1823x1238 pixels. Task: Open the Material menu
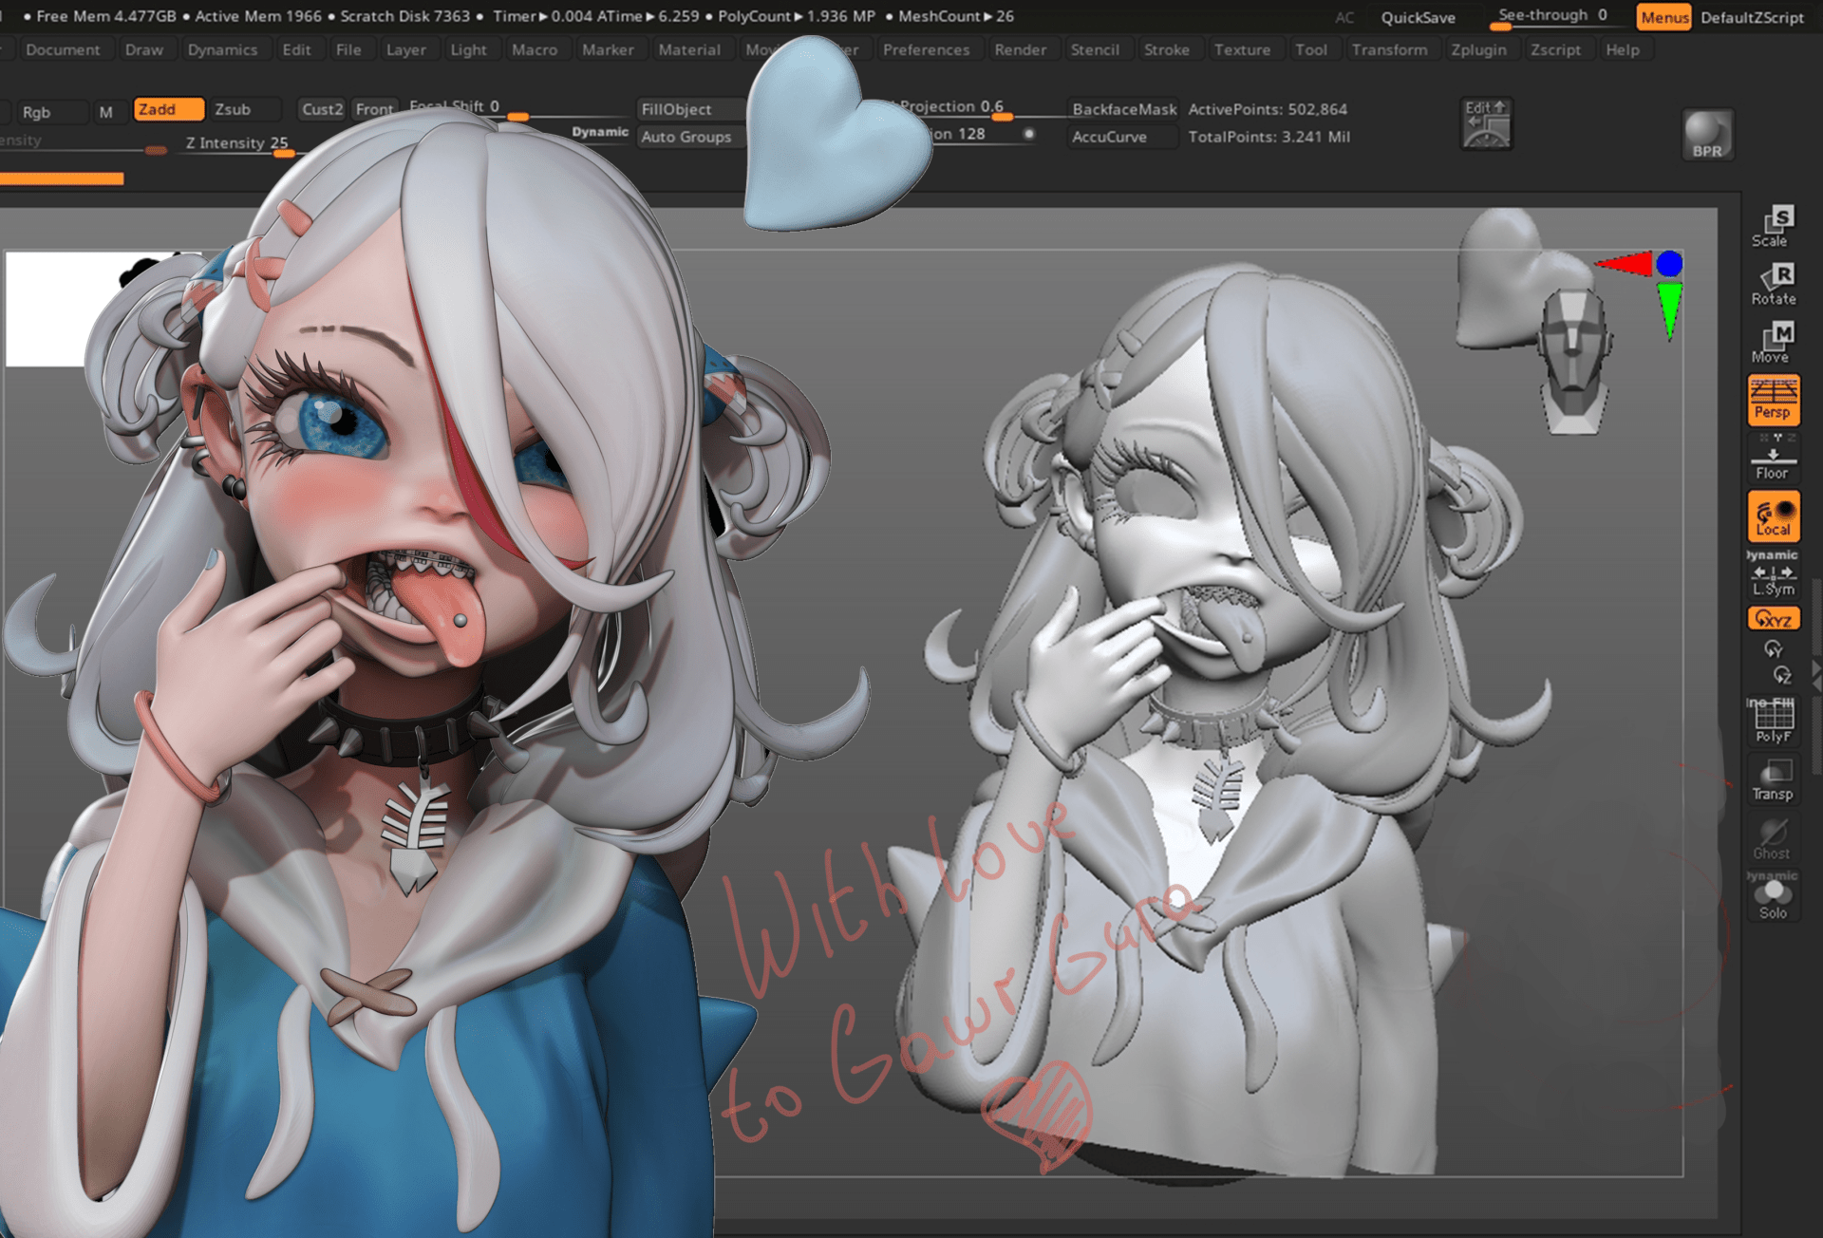(x=689, y=49)
